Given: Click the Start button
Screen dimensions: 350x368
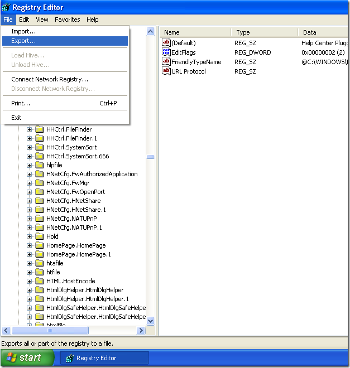Looking at the screenshot, I should tap(27, 357).
